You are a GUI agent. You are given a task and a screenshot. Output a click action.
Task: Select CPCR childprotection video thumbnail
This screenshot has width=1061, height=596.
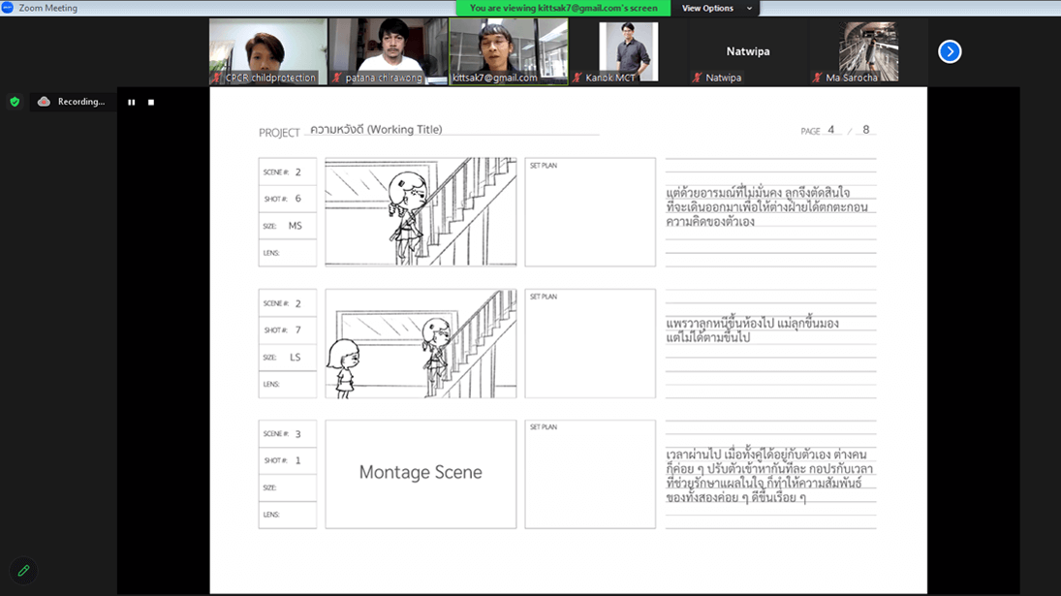click(268, 51)
